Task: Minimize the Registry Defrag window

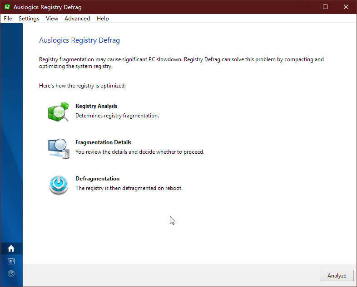Action: [x=304, y=7]
